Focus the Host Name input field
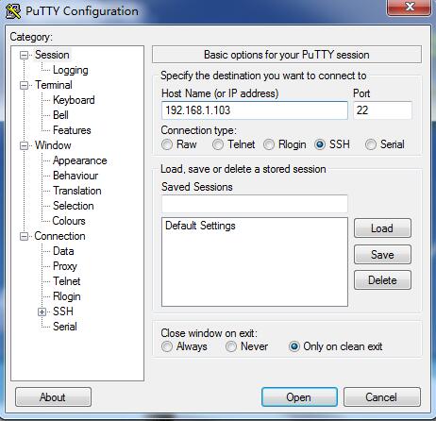The width and height of the screenshot is (436, 421). point(255,110)
